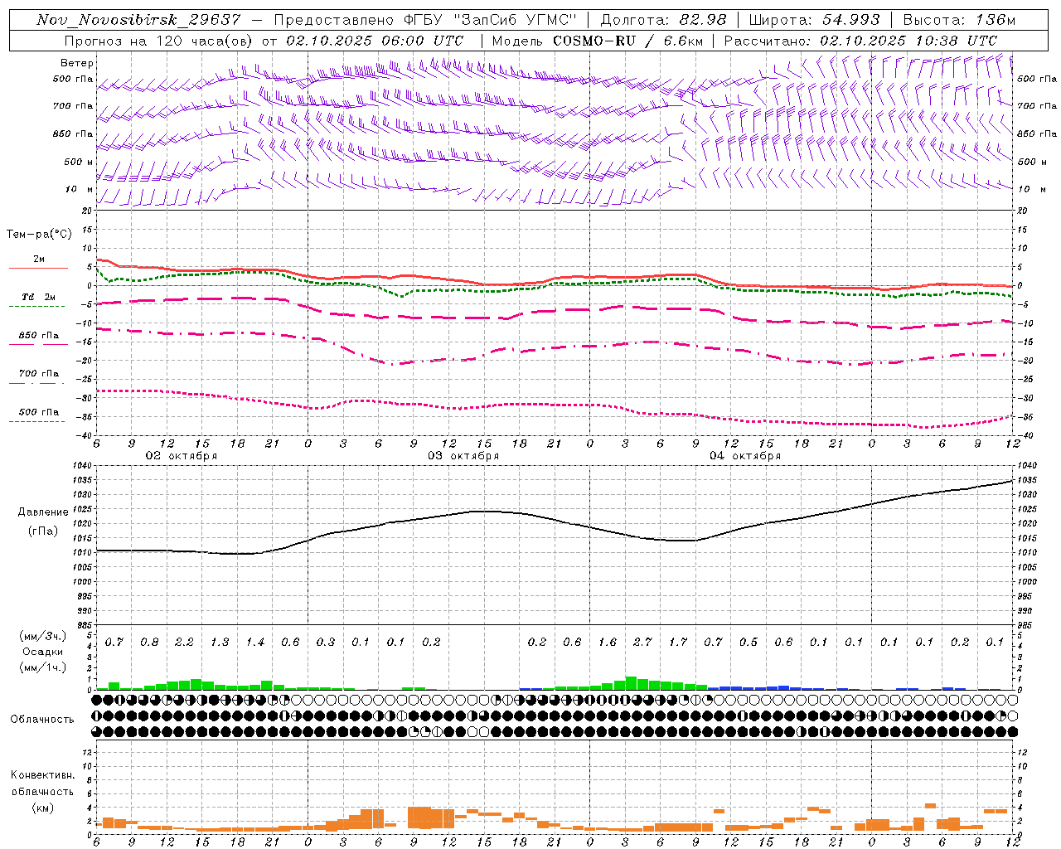Click the '500 м' label left of wind panel

click(x=79, y=162)
